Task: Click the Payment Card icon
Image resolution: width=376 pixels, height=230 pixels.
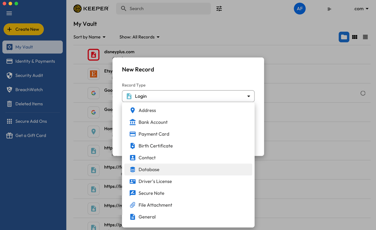Action: pyautogui.click(x=132, y=134)
